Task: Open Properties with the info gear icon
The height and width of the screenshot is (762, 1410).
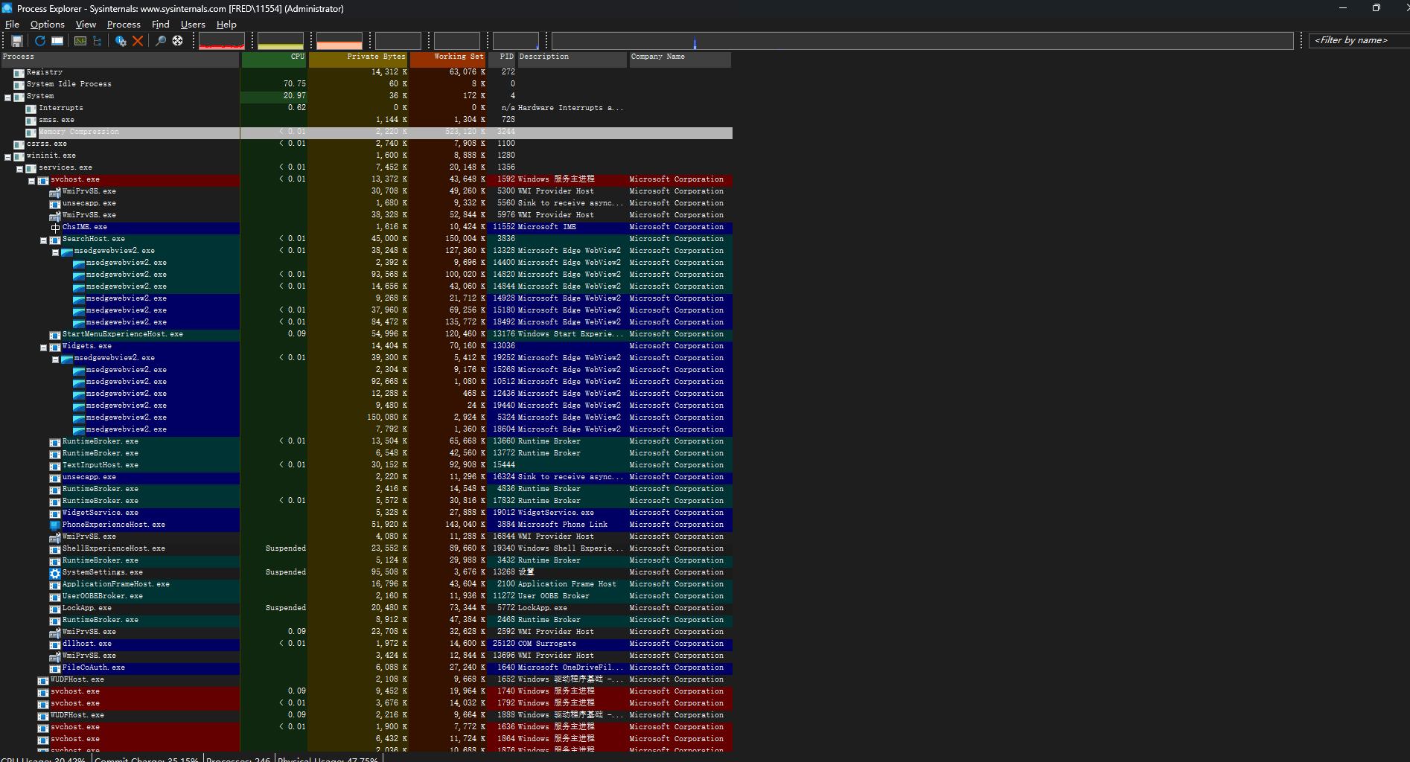Action: pyautogui.click(x=121, y=41)
